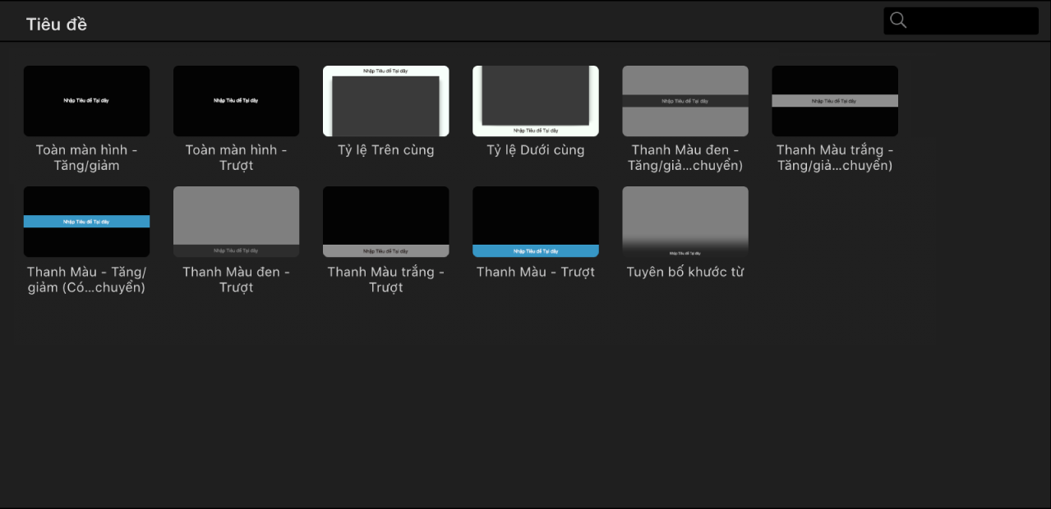Pick the Thanh Màu đen - Tăng/giảm thumbnail
Screen dimensions: 1051x509
click(x=685, y=101)
